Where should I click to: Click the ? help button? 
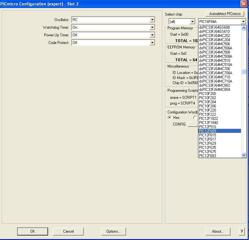[x=242, y=231]
